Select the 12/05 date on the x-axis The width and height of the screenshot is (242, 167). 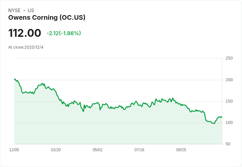14,150
